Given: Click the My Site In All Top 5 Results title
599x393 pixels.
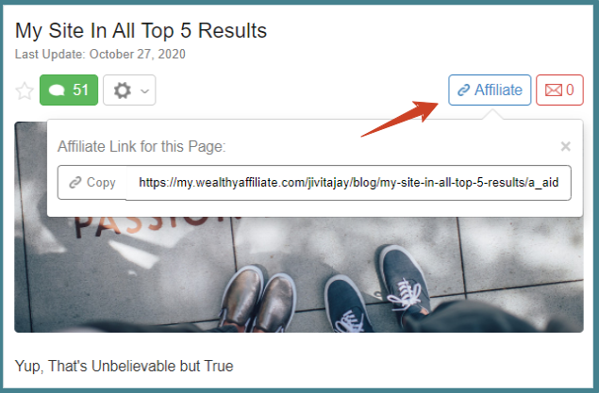Looking at the screenshot, I should point(141,31).
